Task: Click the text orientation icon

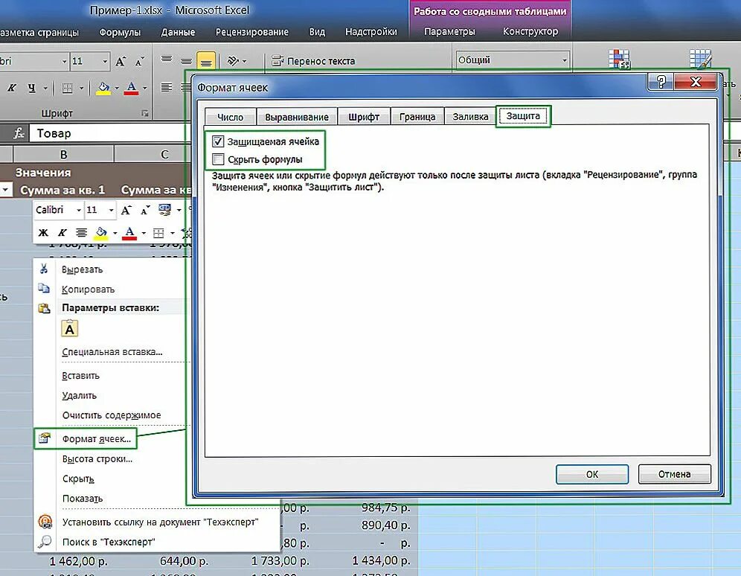Action: 233,61
